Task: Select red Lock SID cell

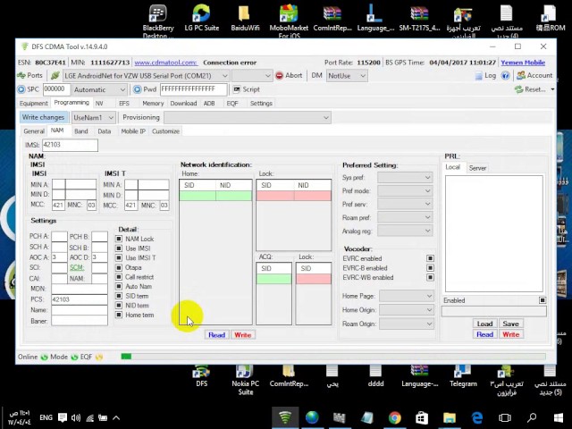Action: (x=275, y=196)
